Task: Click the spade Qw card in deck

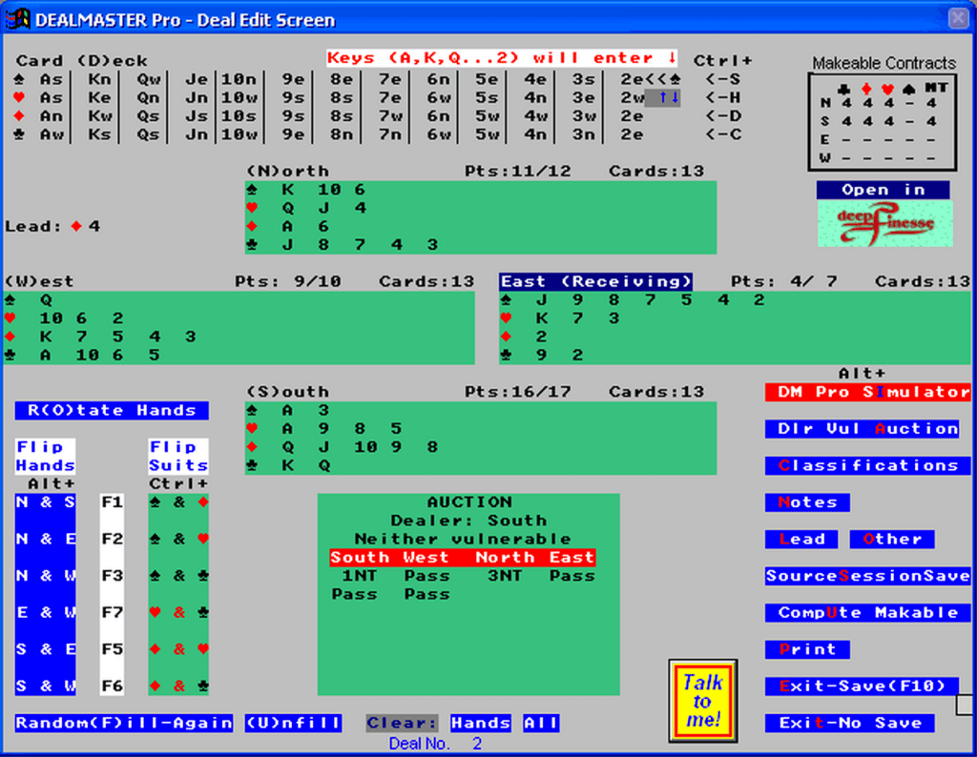Action: 148,80
